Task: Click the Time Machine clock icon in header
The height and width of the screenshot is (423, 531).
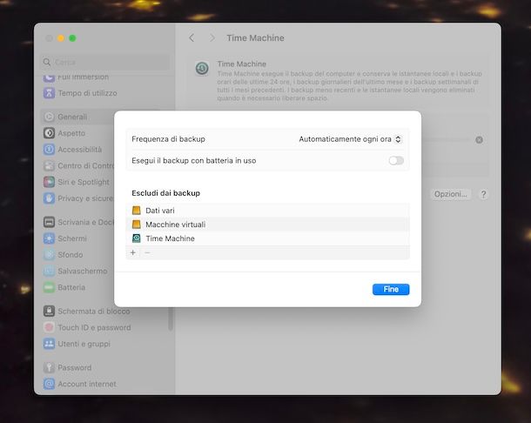Action: pos(202,69)
